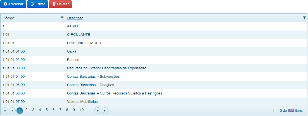Select current page 1 in pager
The height and width of the screenshot is (116, 308).
click(x=20, y=111)
